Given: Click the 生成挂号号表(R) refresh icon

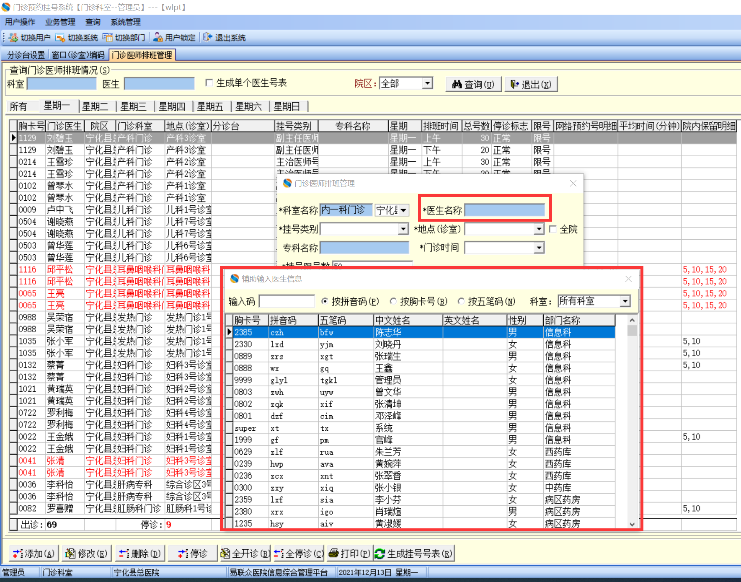Looking at the screenshot, I should pos(380,554).
